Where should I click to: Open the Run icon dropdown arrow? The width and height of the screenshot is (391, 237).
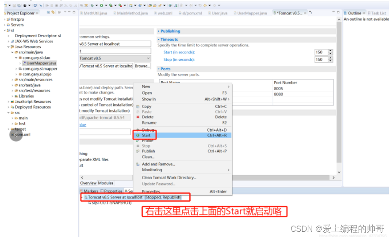[106, 5]
